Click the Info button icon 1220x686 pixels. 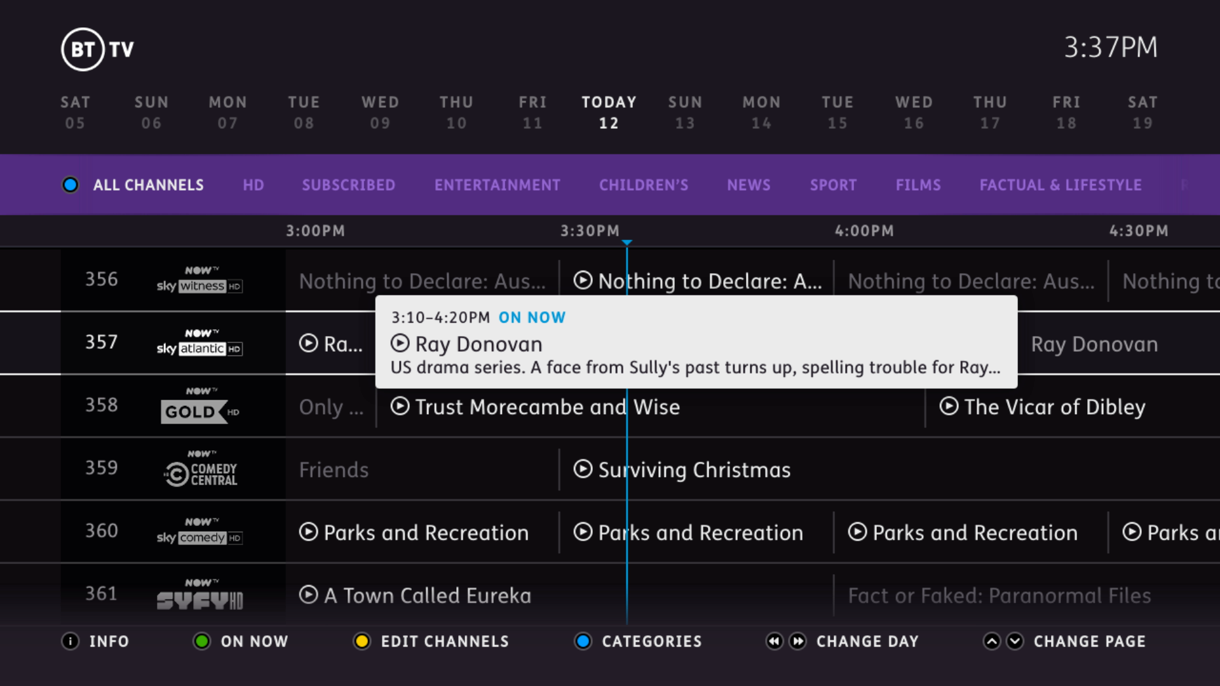(70, 642)
